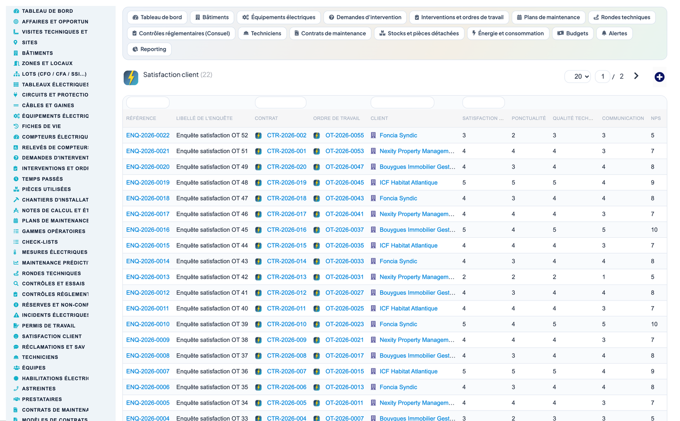
Task: Click the Satisfaction filter input field
Action: click(483, 102)
